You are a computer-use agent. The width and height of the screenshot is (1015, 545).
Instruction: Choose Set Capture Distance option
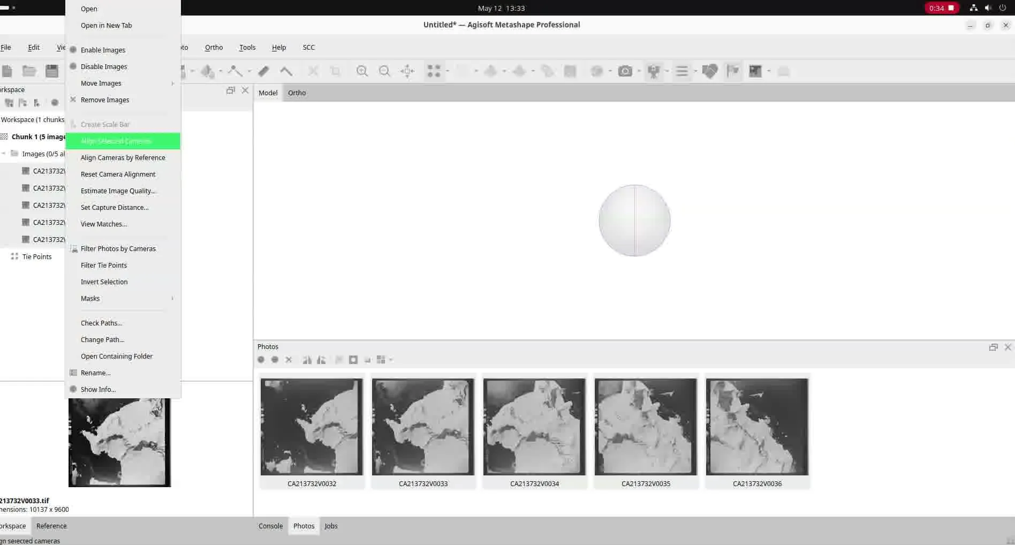coord(123,207)
